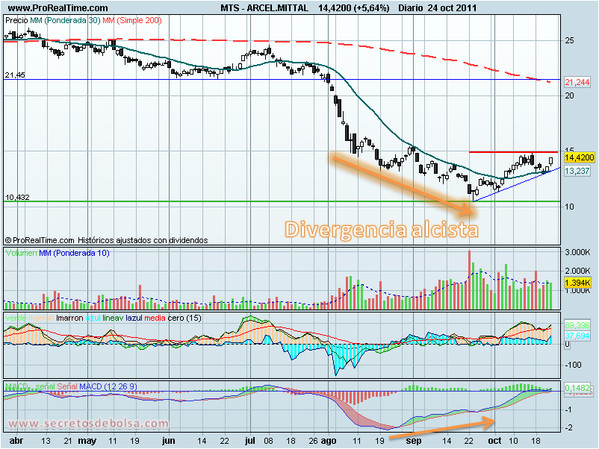Click the 0,1482 MACD value box
Viewport: 599px width, 449px height.
click(x=577, y=388)
